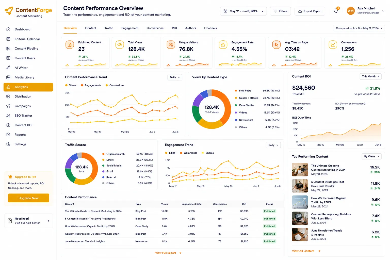
Task: Open the Daily dropdown in Engagement Trend
Action: tap(273, 145)
